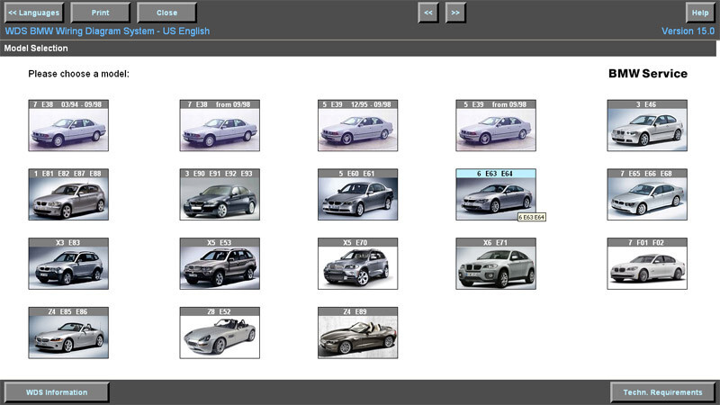Select the 5 E39 12/95 - 09/98 model
Screen dimensions: 720x405
click(357, 125)
